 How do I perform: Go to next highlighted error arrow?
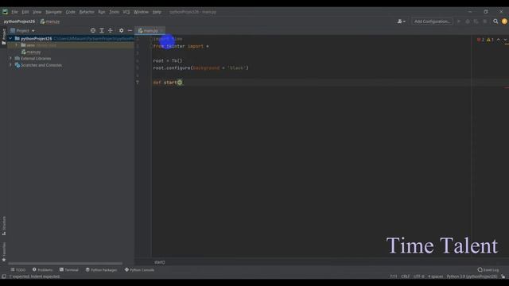point(505,40)
